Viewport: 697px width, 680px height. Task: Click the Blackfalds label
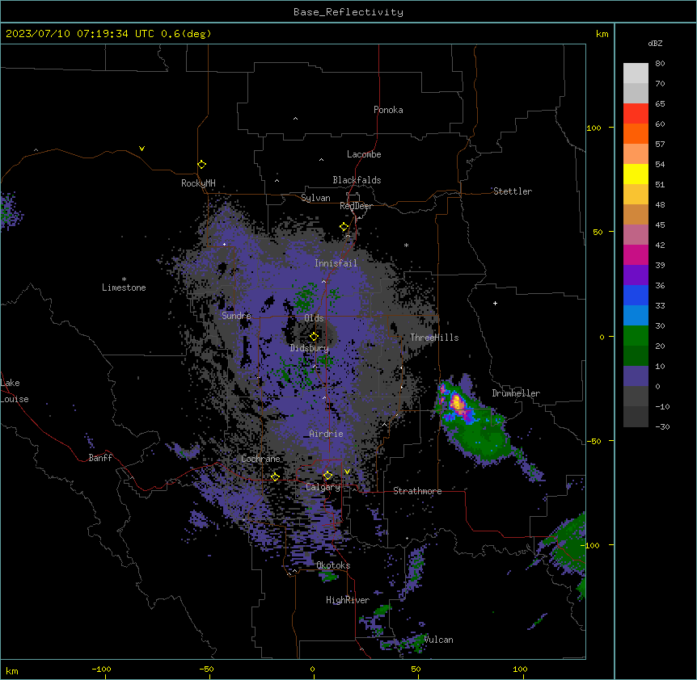coord(357,180)
